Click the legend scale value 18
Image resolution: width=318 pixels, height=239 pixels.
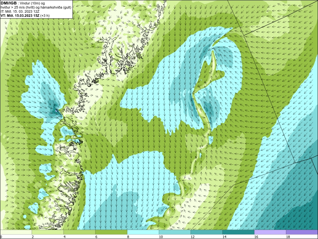point(288,237)
